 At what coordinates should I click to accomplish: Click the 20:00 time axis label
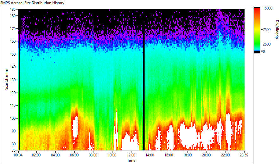(x=207, y=155)
